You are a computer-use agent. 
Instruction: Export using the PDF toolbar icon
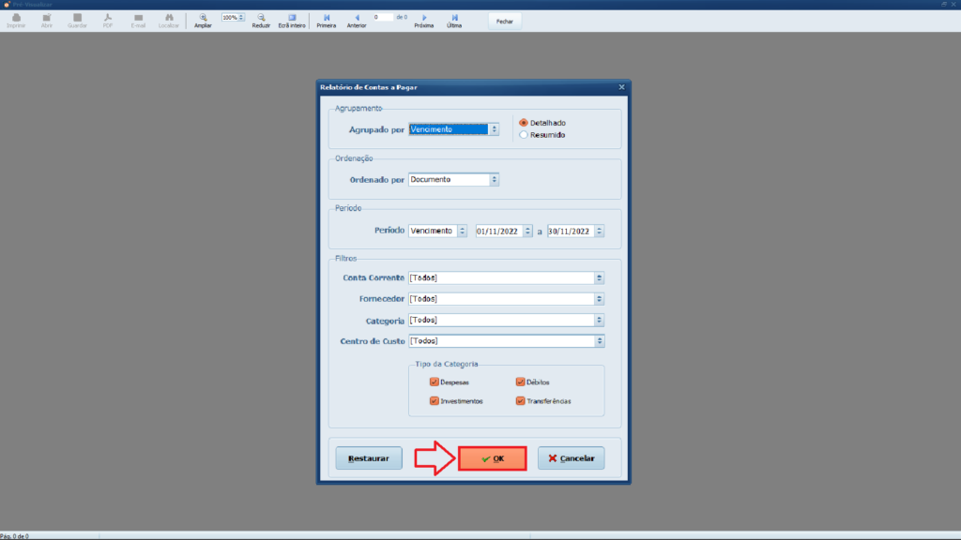pyautogui.click(x=108, y=21)
